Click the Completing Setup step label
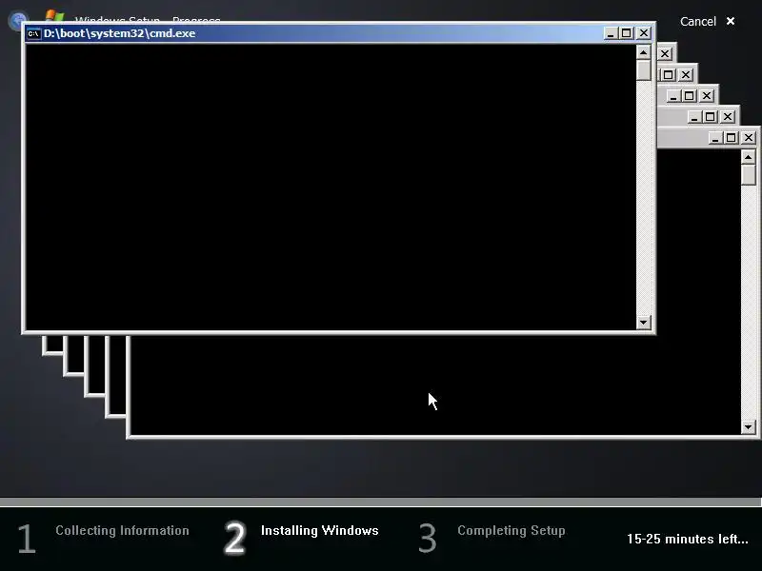 point(511,530)
